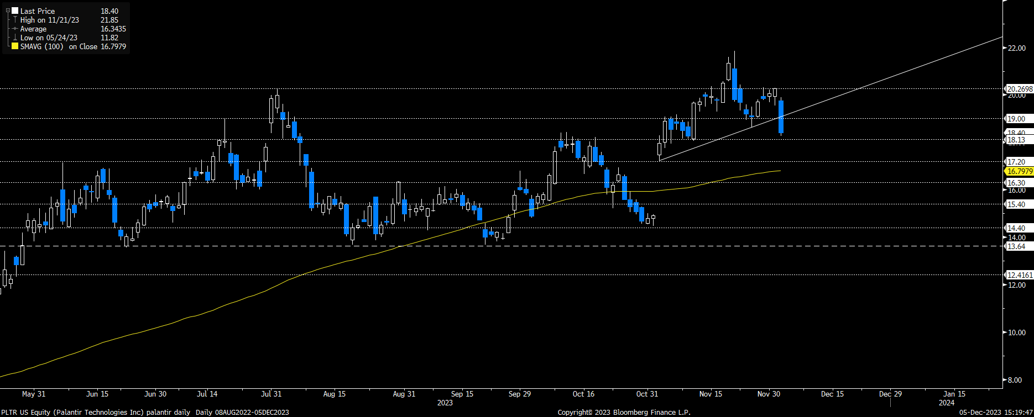Click the 10.00 price axis label
The height and width of the screenshot is (417, 1034).
pos(1017,332)
